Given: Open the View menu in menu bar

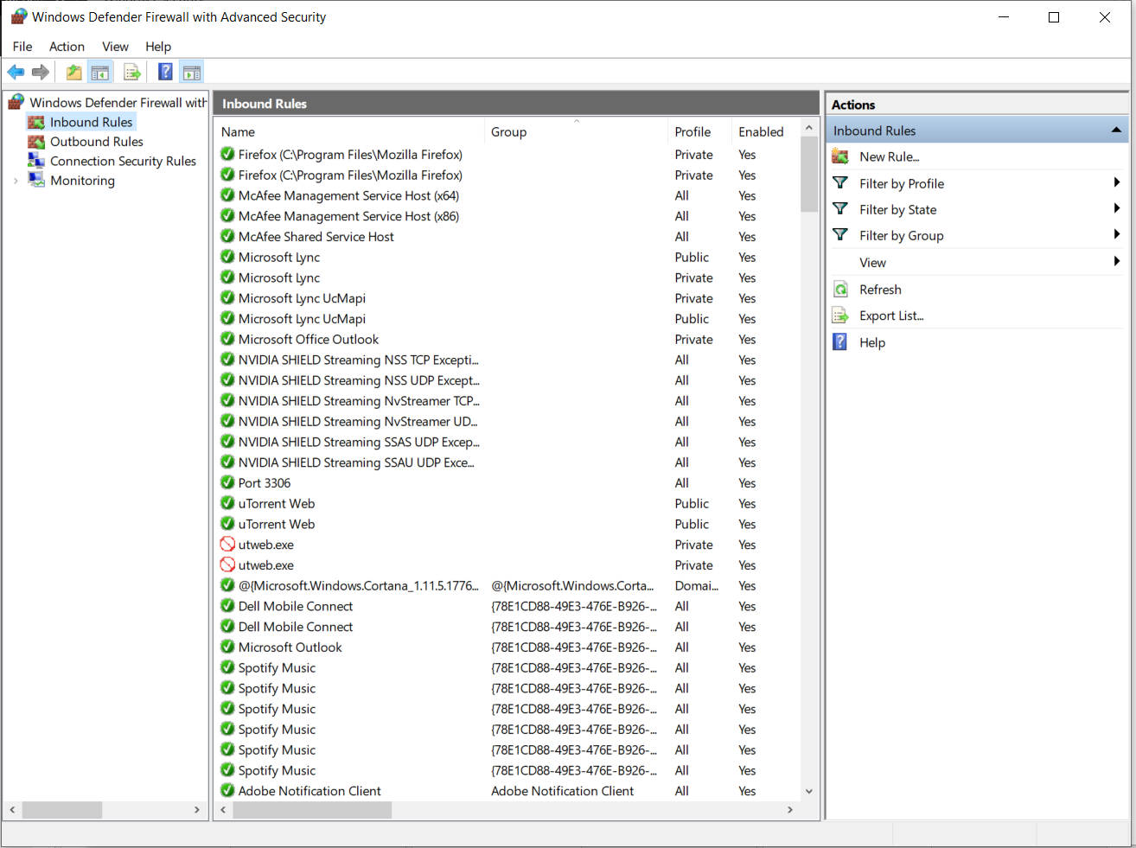Looking at the screenshot, I should 115,47.
